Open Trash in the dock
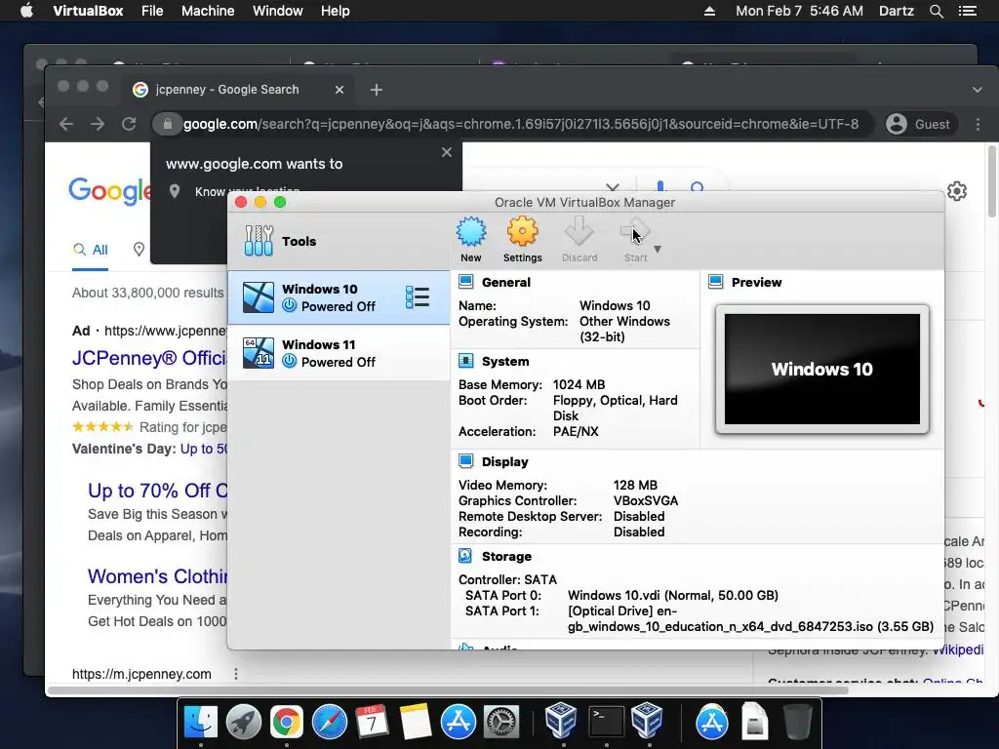 click(x=797, y=723)
